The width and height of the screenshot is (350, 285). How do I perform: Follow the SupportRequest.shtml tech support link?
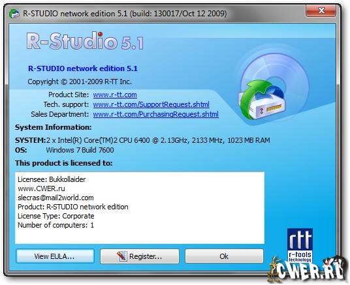151,104
